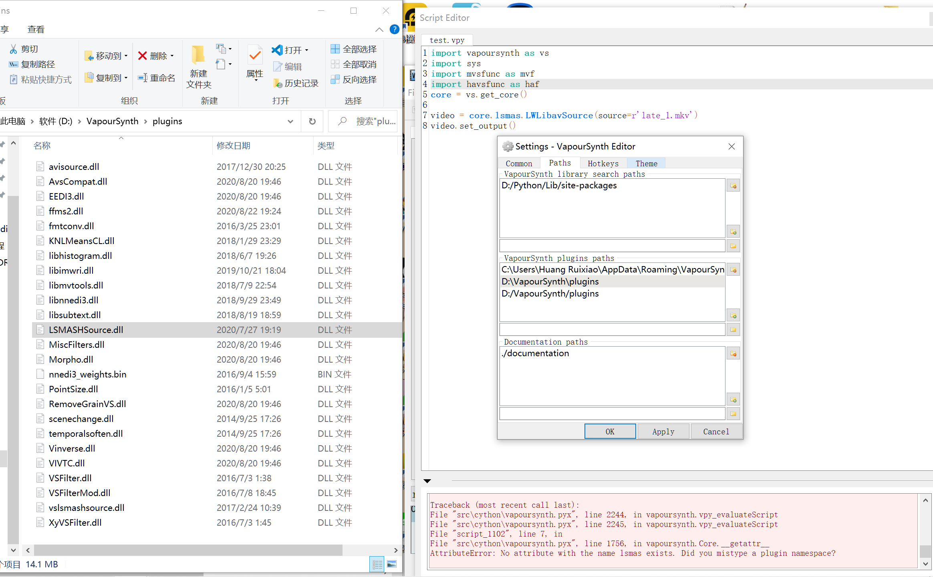Click the log panel scroll down arrow
This screenshot has width=933, height=577.
925,564
